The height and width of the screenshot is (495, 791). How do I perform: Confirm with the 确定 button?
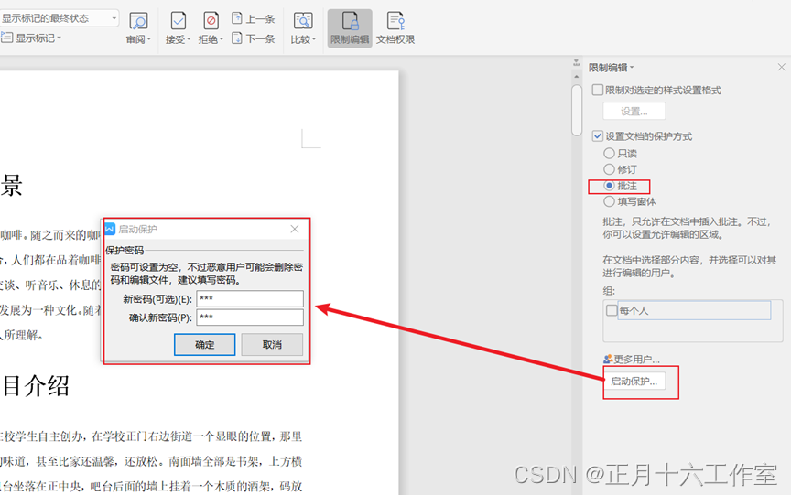204,345
